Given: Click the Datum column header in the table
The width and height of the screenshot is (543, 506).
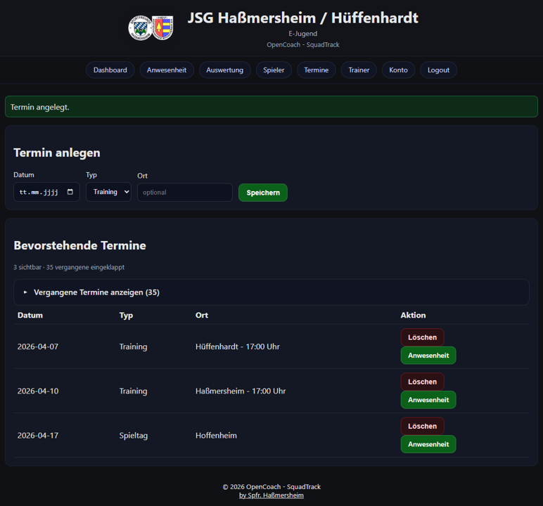Looking at the screenshot, I should (30, 315).
